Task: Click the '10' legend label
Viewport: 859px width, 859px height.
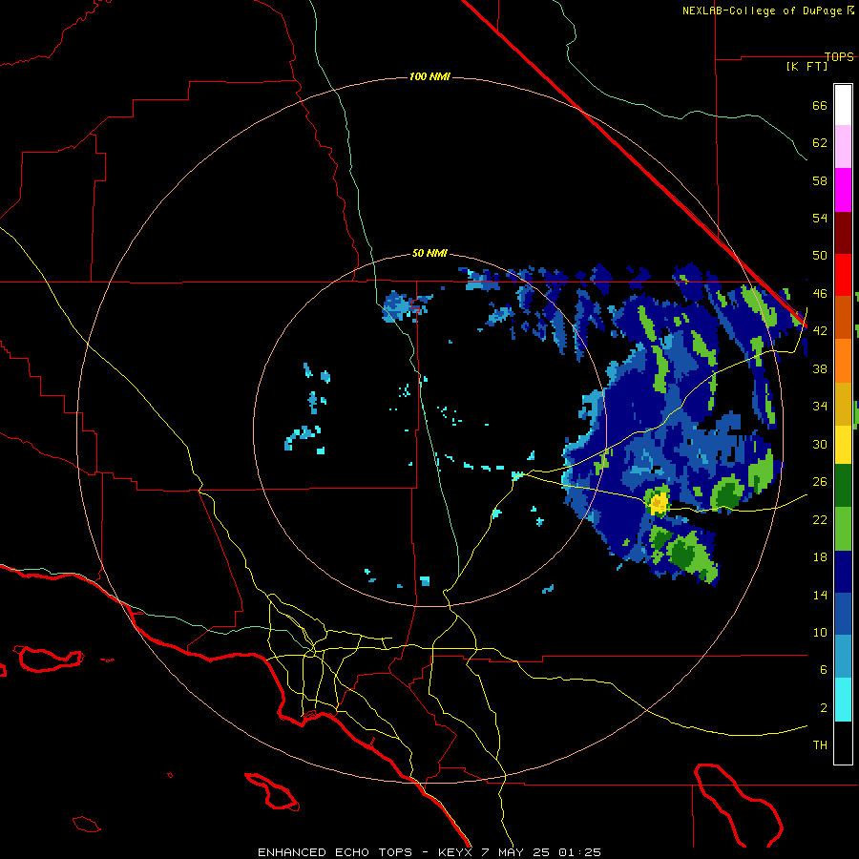Action: [820, 632]
